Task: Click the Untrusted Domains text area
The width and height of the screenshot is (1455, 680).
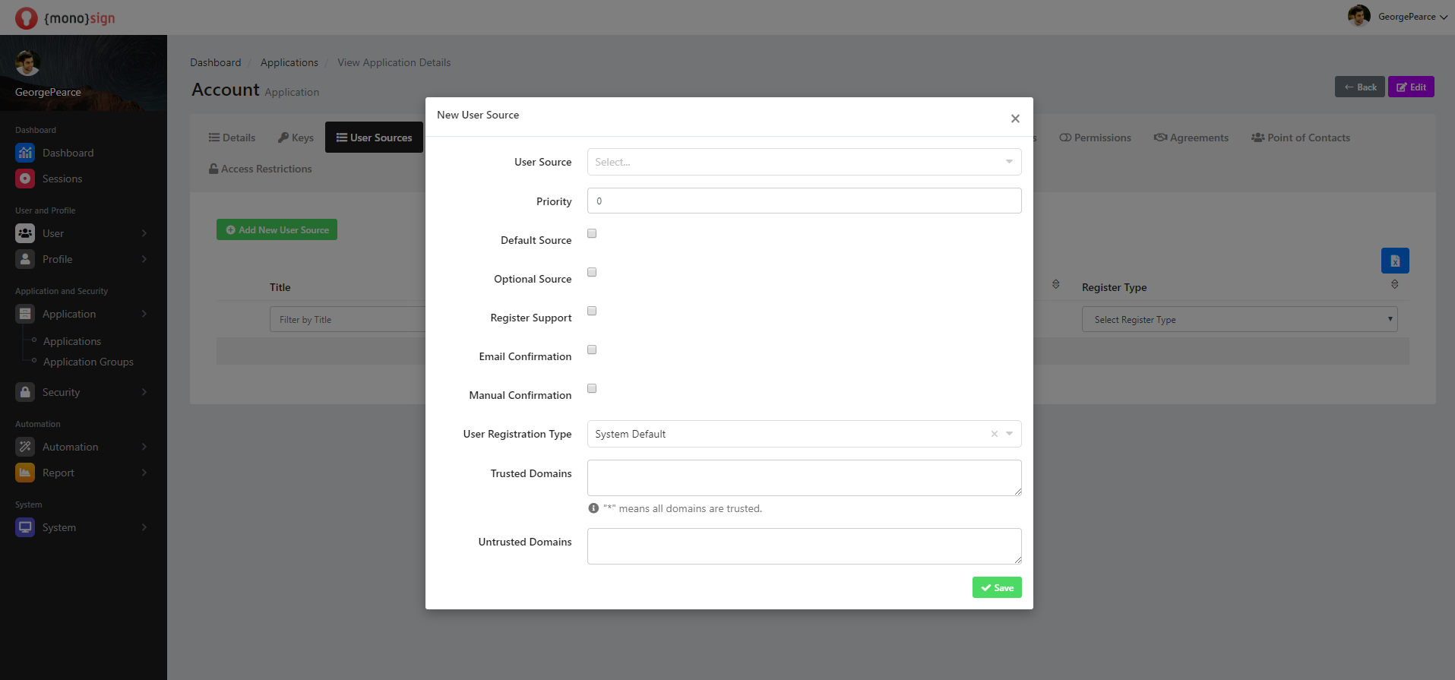Action: point(804,546)
